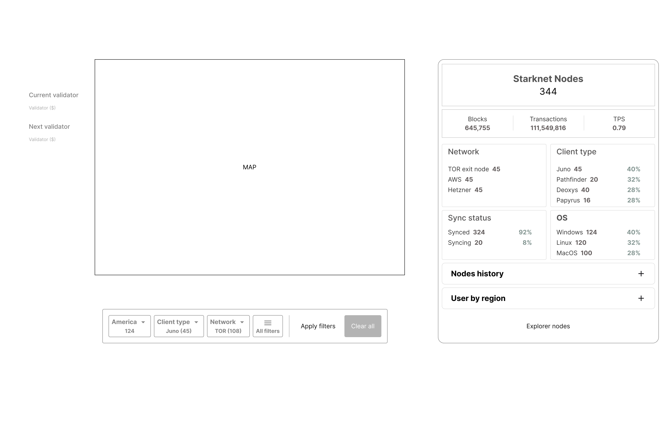This screenshot has width=665, height=430.
Task: Click the Clear all button
Action: [363, 326]
